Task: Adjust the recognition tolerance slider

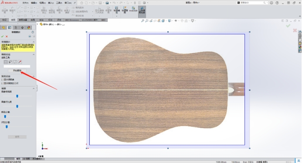Action: click(7, 126)
